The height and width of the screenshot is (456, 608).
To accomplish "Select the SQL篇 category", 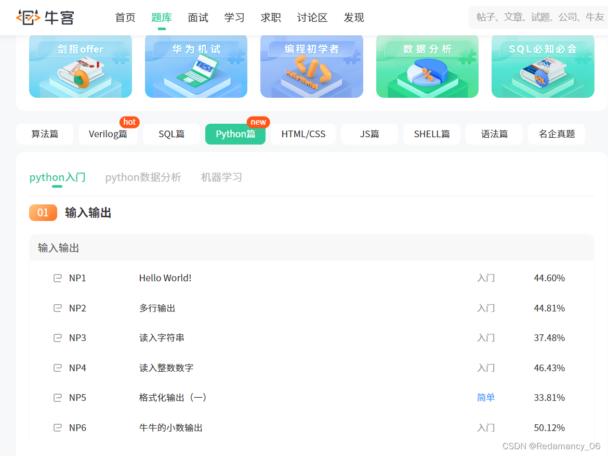I will 171,134.
